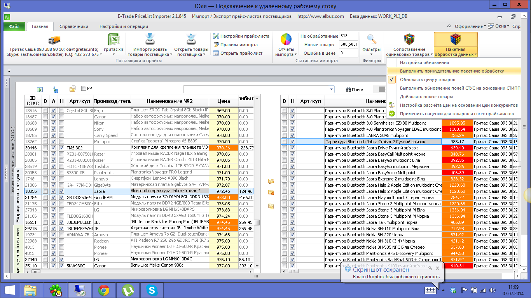Open Правила импорта rules
This screenshot has height=298, width=531.
point(235,45)
